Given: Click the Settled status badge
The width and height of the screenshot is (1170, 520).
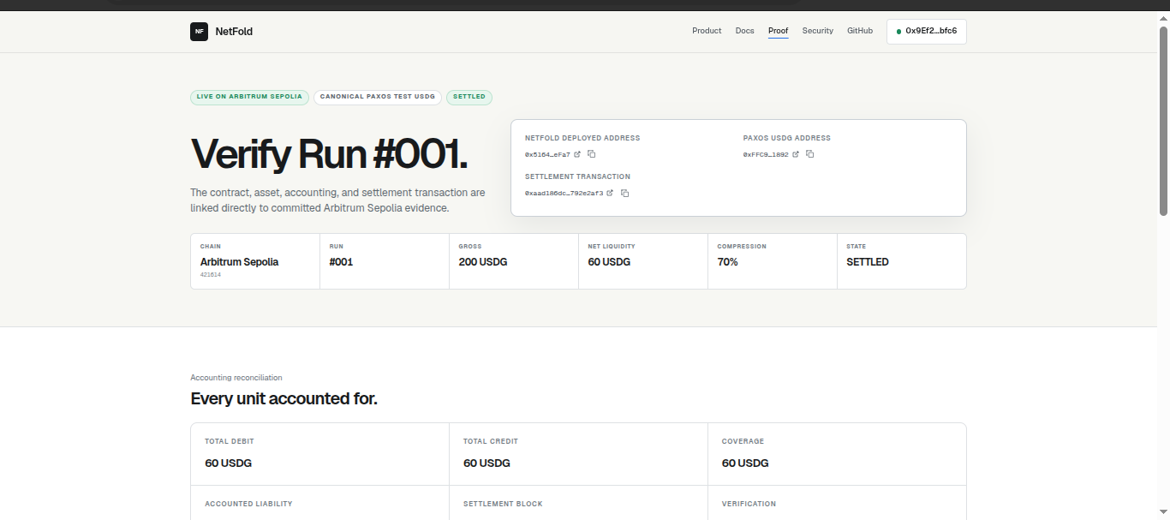Looking at the screenshot, I should tap(469, 97).
